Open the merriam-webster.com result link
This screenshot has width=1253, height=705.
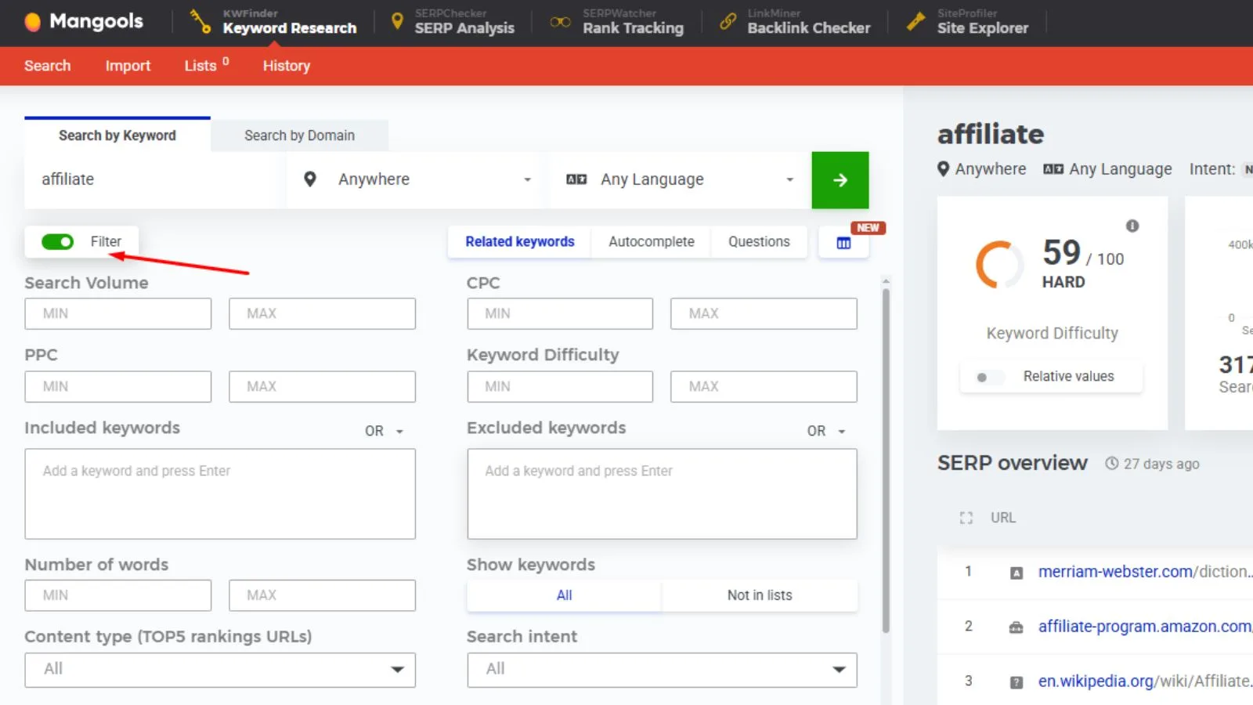point(1143,572)
